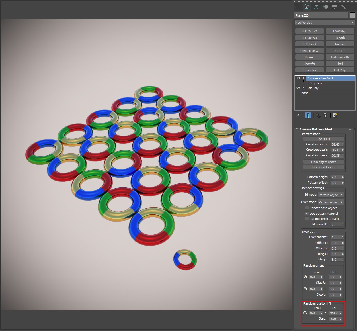Click the Remove Modifier trash icon
This screenshot has width=357, height=331.
click(x=325, y=115)
